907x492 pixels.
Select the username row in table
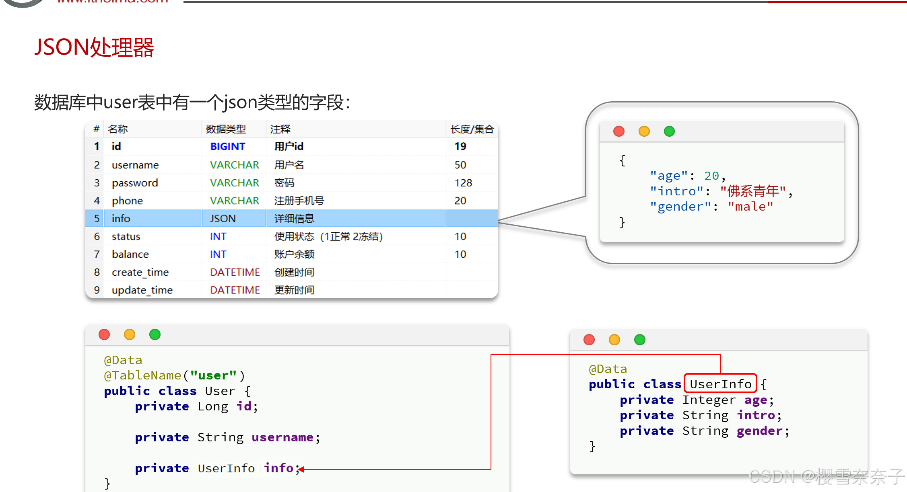(135, 165)
